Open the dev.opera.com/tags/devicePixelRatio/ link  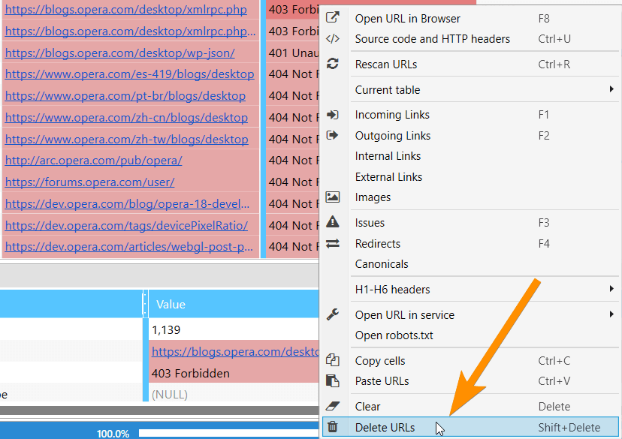pos(126,225)
